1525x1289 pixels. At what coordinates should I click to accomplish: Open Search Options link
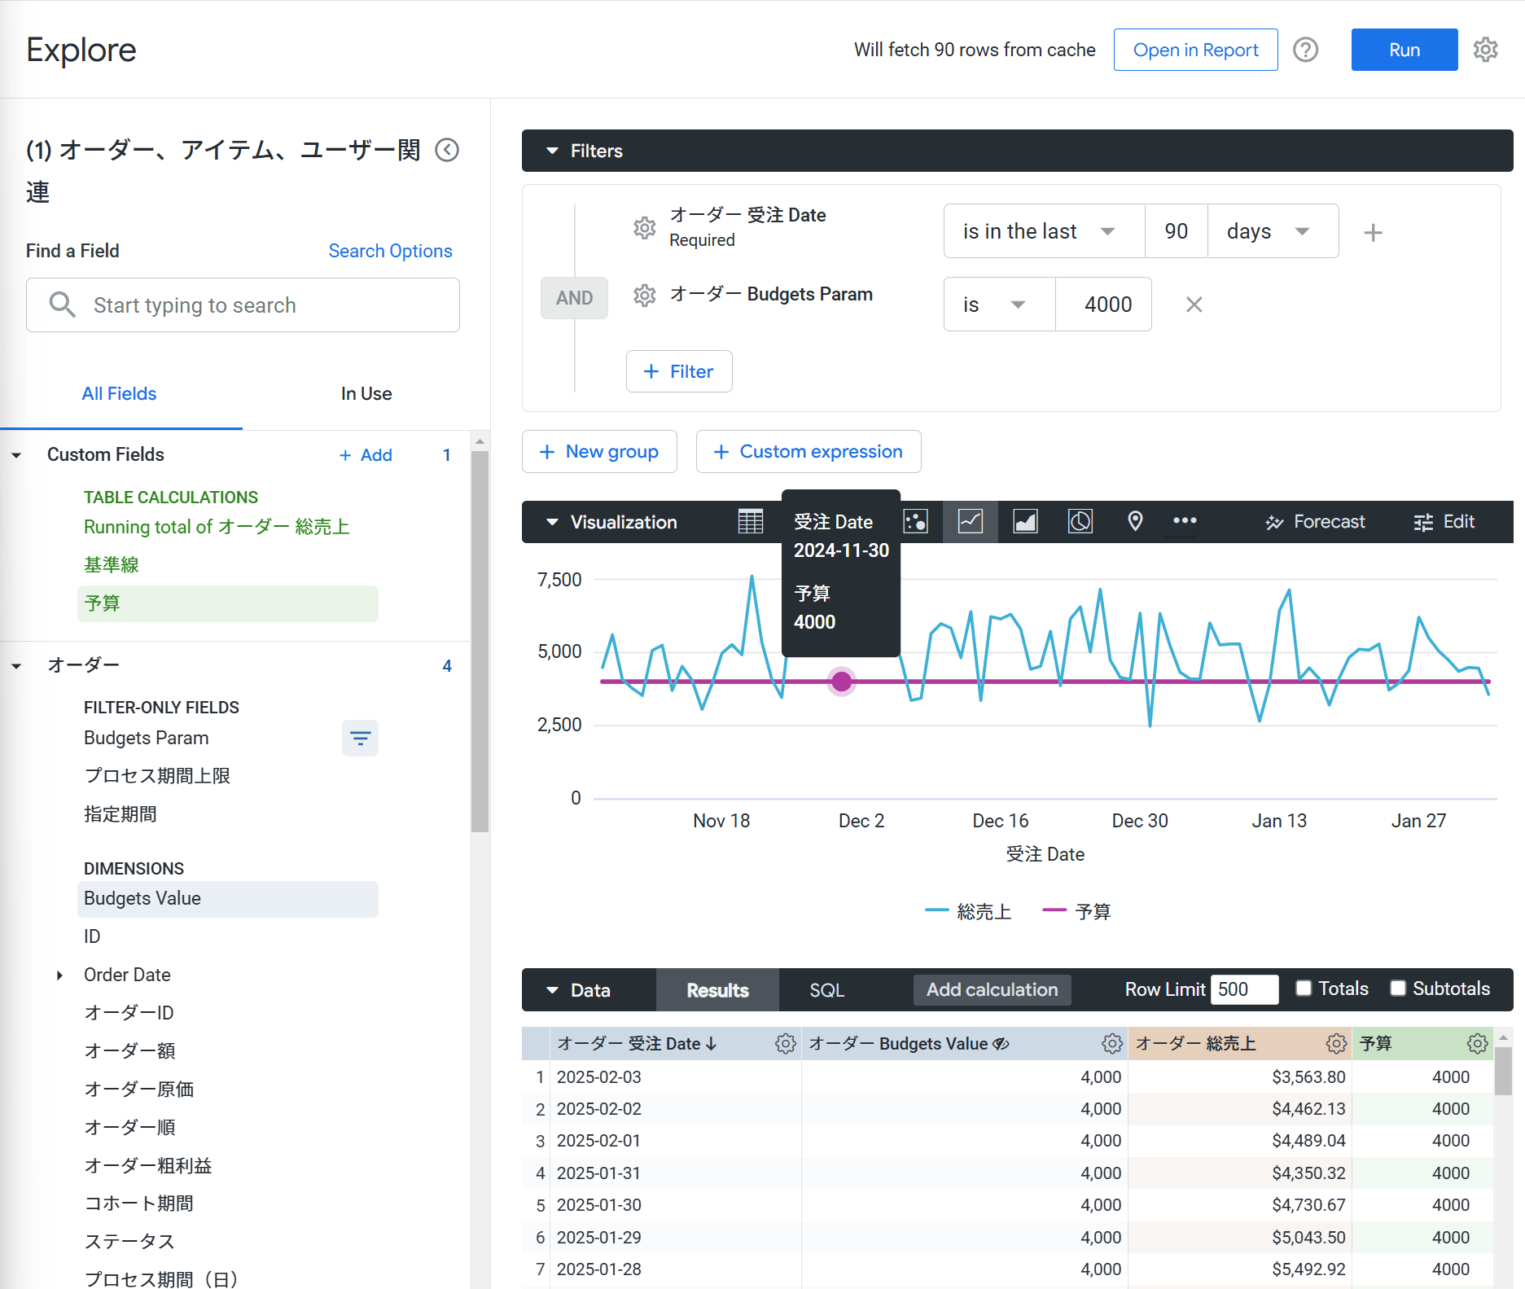point(390,251)
